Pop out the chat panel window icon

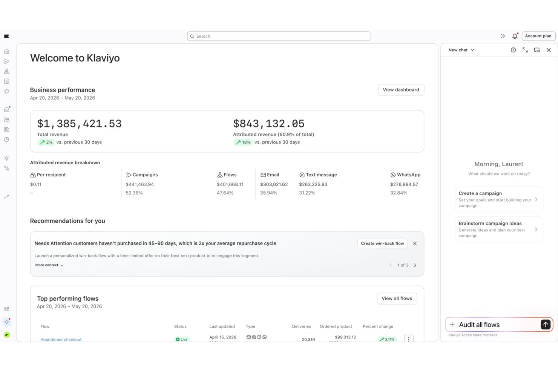click(537, 50)
